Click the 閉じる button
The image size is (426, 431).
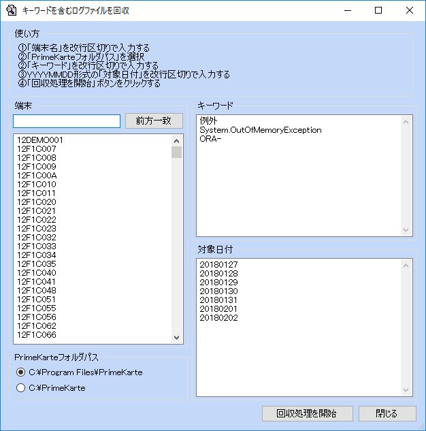tap(387, 413)
